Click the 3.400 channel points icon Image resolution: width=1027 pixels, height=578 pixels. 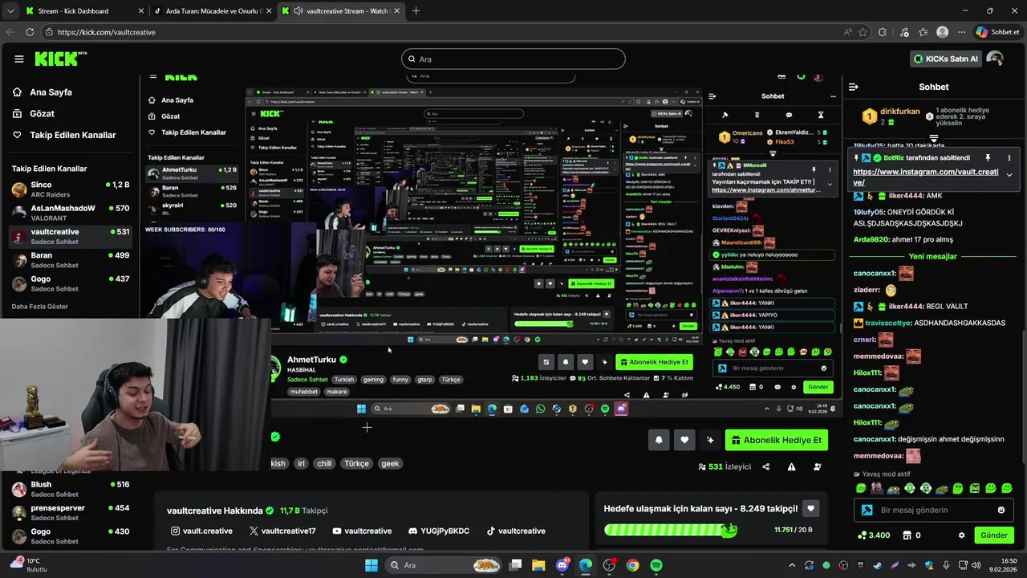874,535
